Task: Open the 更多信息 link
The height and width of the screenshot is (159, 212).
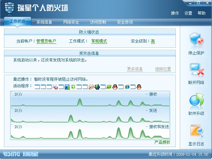Action: (x=135, y=69)
